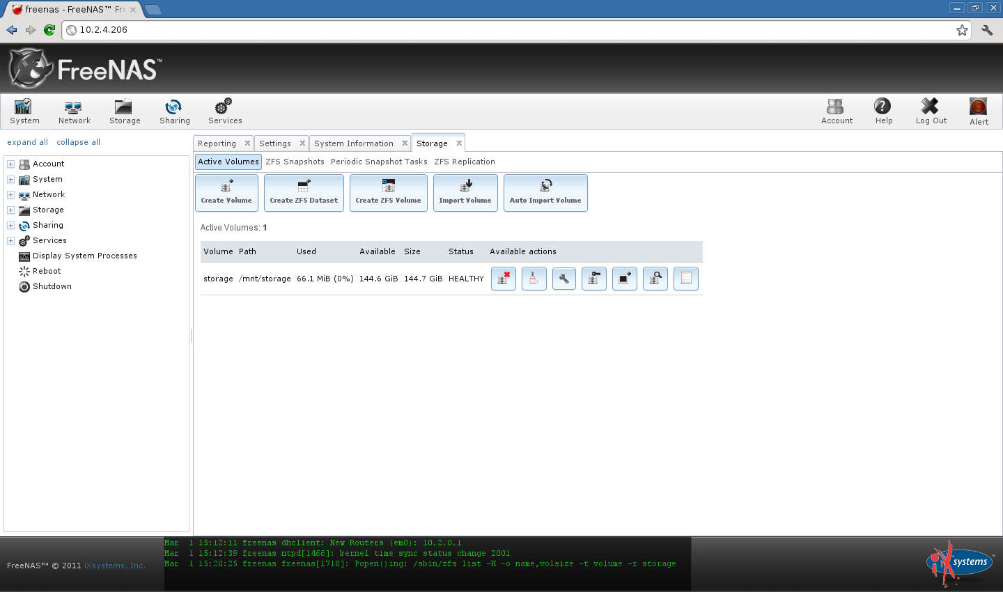Expand the Services tree node
Screen dimensions: 1003x592
pos(10,241)
